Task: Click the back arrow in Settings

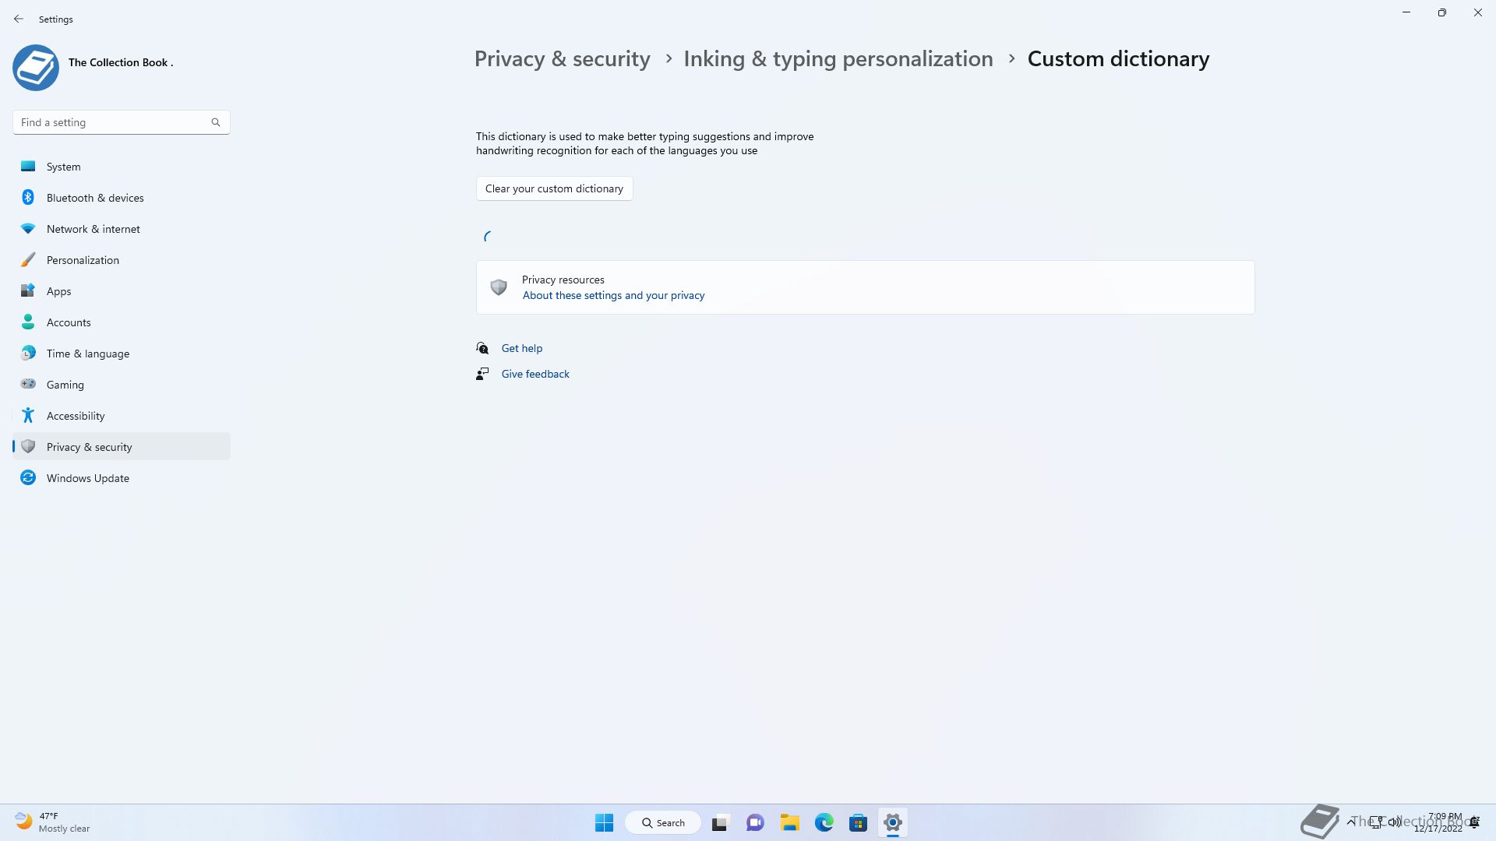Action: (x=19, y=19)
